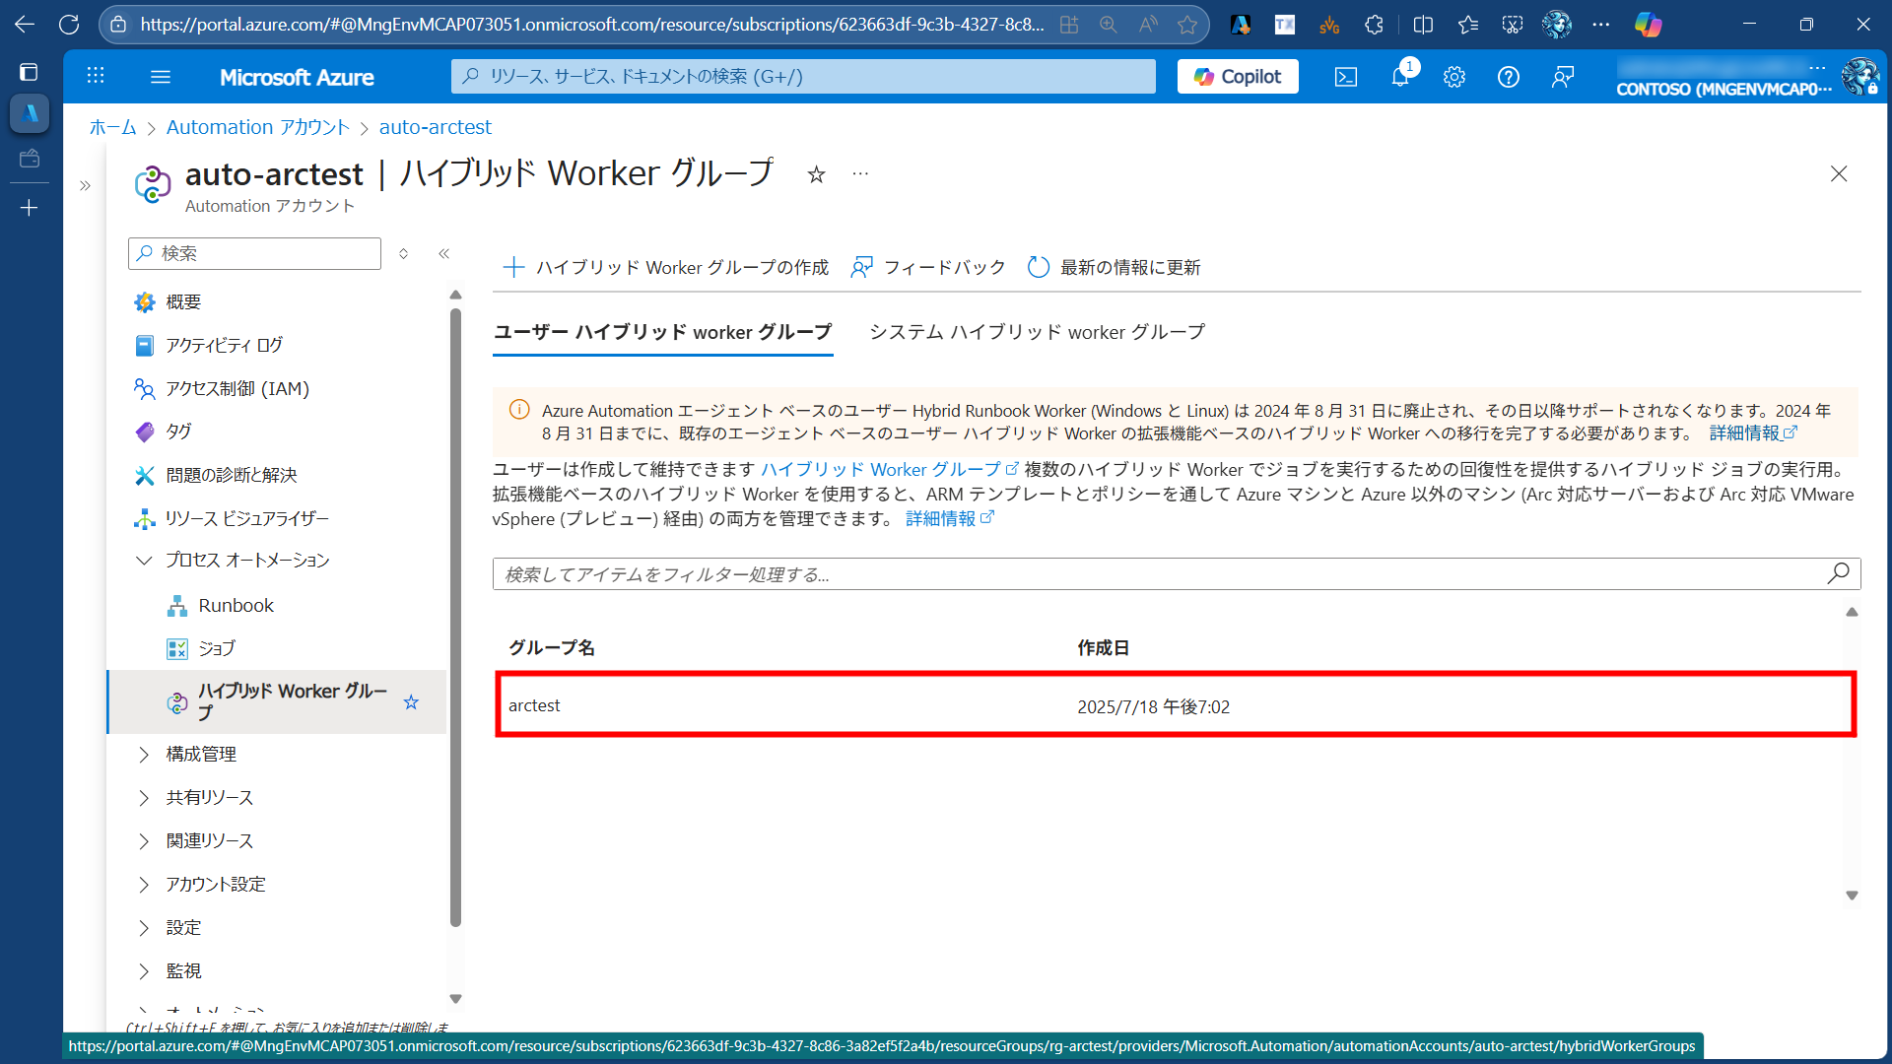Open the ellipsis menu next to the title
The width and height of the screenshot is (1892, 1064).
(x=860, y=173)
